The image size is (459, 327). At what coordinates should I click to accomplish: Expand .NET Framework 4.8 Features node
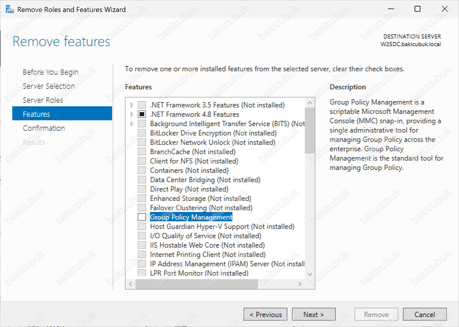pyautogui.click(x=132, y=114)
